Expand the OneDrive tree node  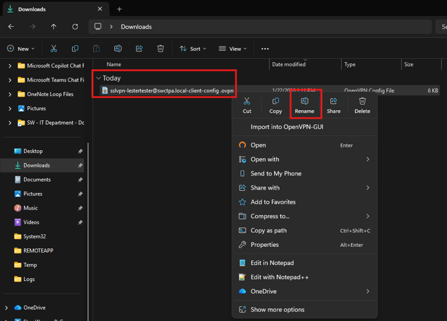[x=7, y=308]
